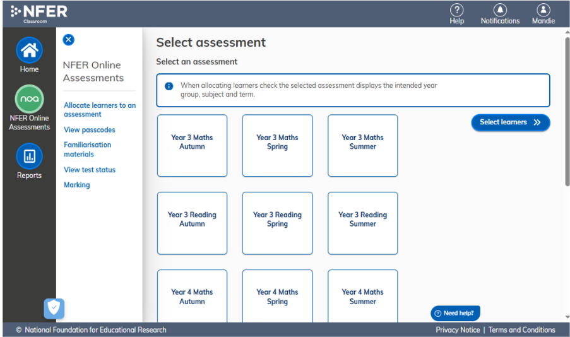Viewport: 570px width, 337px height.
Task: Select Year 3 Reading Spring assessment
Action: pos(277,223)
